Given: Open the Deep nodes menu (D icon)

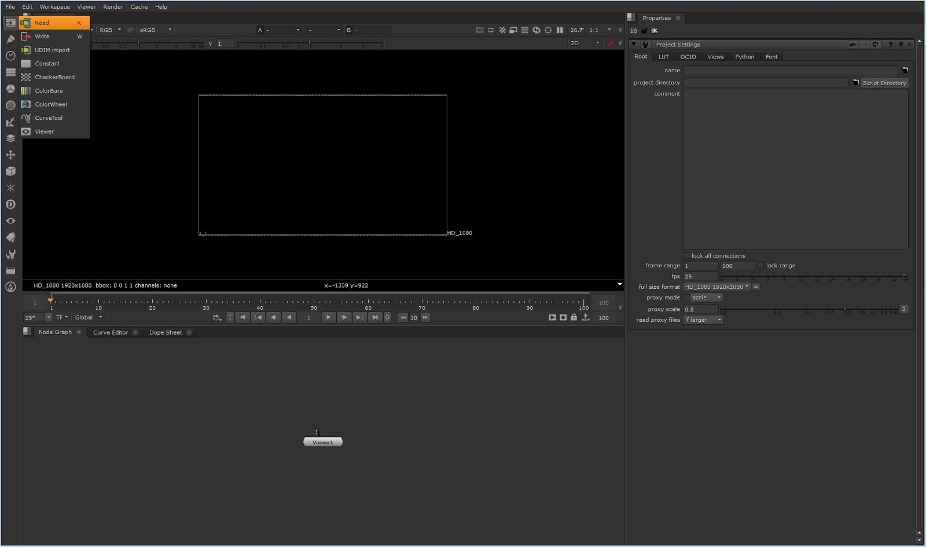Looking at the screenshot, I should click(x=10, y=204).
